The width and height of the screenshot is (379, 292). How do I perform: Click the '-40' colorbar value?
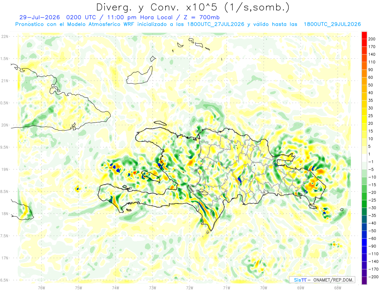(372, 223)
